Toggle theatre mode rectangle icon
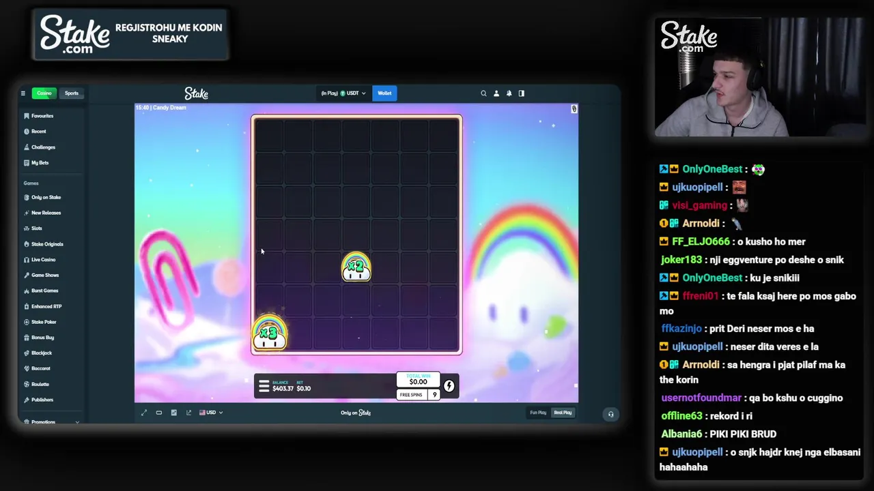Screen dimensions: 874x491 click(x=159, y=413)
